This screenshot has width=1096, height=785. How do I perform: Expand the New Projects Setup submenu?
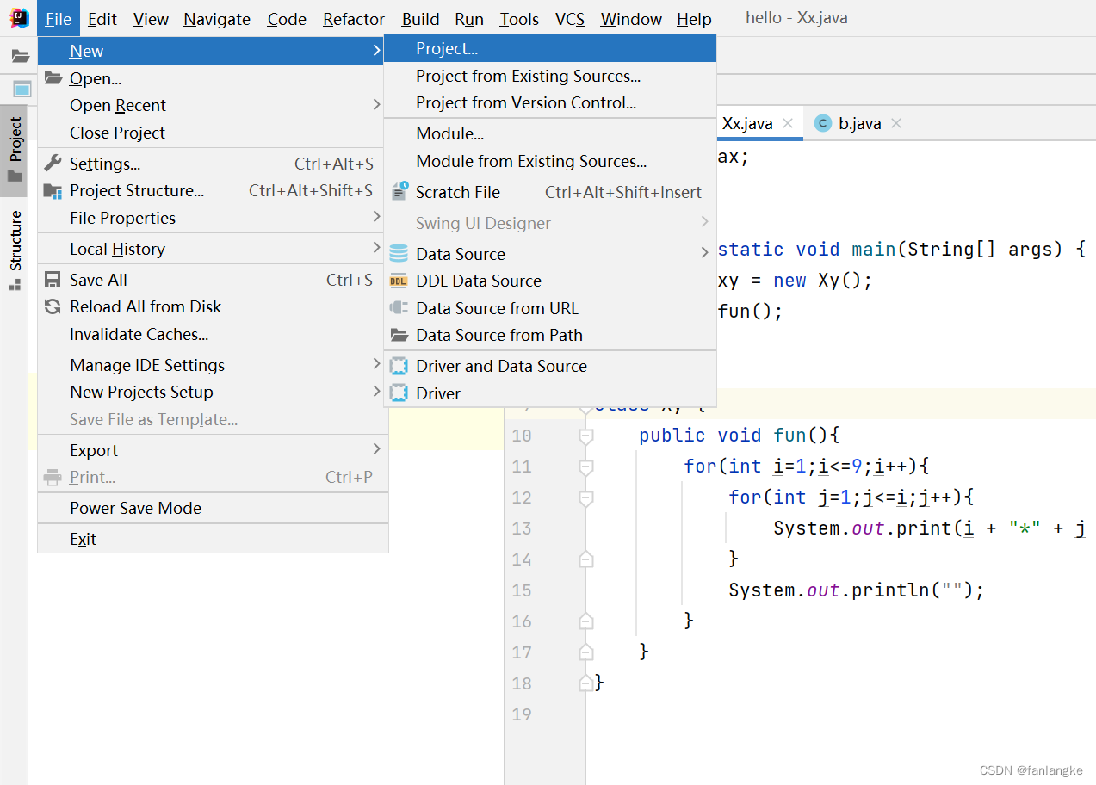(x=376, y=392)
